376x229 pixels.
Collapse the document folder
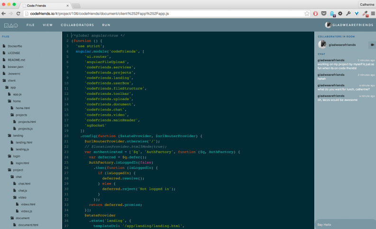23,218
